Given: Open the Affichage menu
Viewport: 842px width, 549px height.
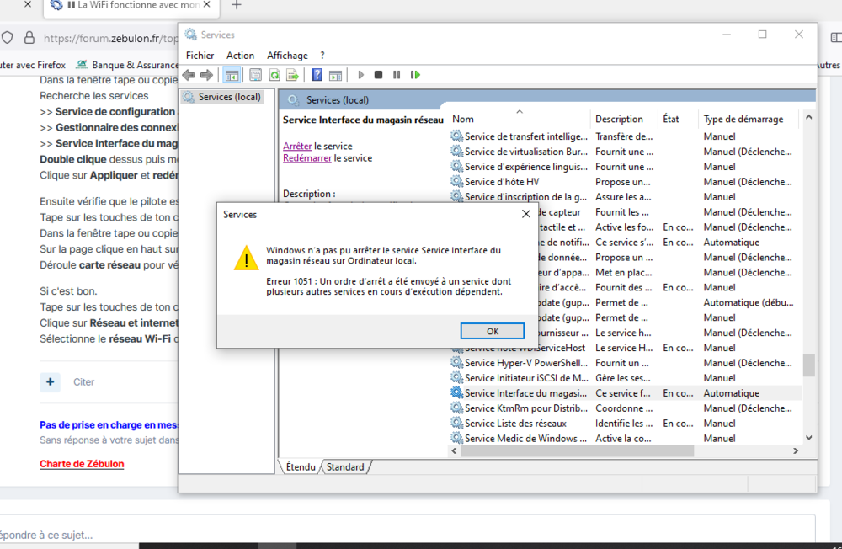Looking at the screenshot, I should tap(287, 56).
